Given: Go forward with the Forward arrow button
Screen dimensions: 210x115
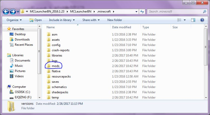Looking at the screenshot, I should coord(13,12).
